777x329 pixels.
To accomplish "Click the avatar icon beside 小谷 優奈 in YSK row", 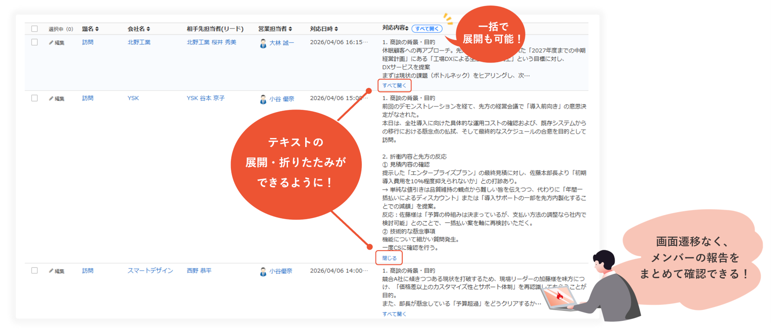I will click(263, 100).
